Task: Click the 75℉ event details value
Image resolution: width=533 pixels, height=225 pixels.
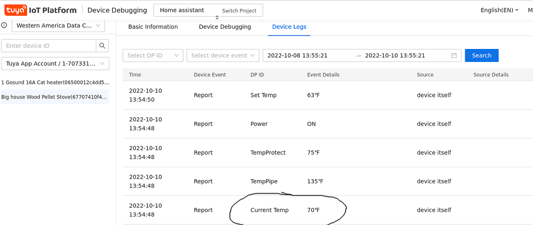Action: point(313,153)
